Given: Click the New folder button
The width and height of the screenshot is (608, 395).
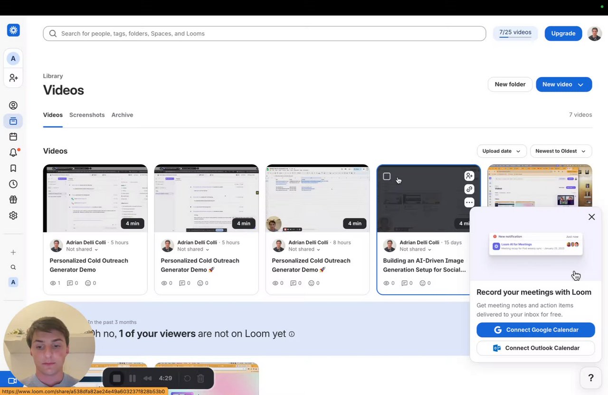Looking at the screenshot, I should (x=510, y=85).
